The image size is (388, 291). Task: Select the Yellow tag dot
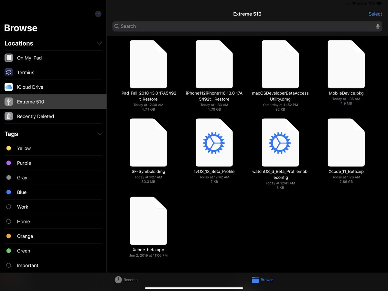tap(9, 148)
